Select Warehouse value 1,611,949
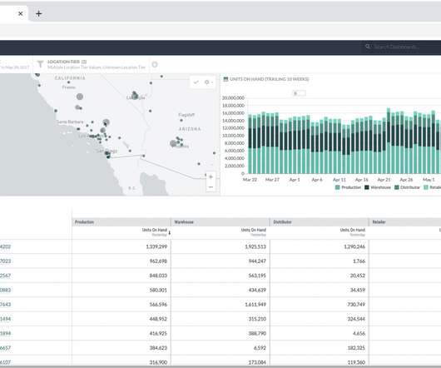Screen dimensions: 441x368 255,305
